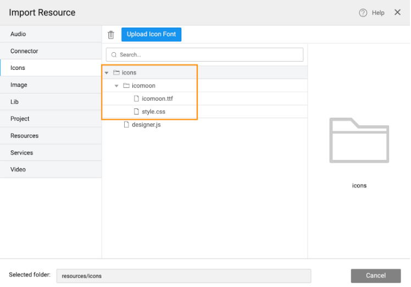Click the style.css file icon
Image resolution: width=411 pixels, height=287 pixels.
[x=136, y=112]
